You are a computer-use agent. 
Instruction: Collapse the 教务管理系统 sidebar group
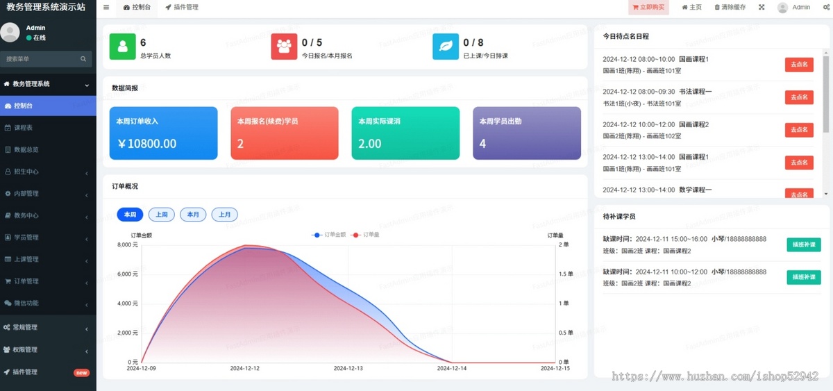(x=48, y=84)
